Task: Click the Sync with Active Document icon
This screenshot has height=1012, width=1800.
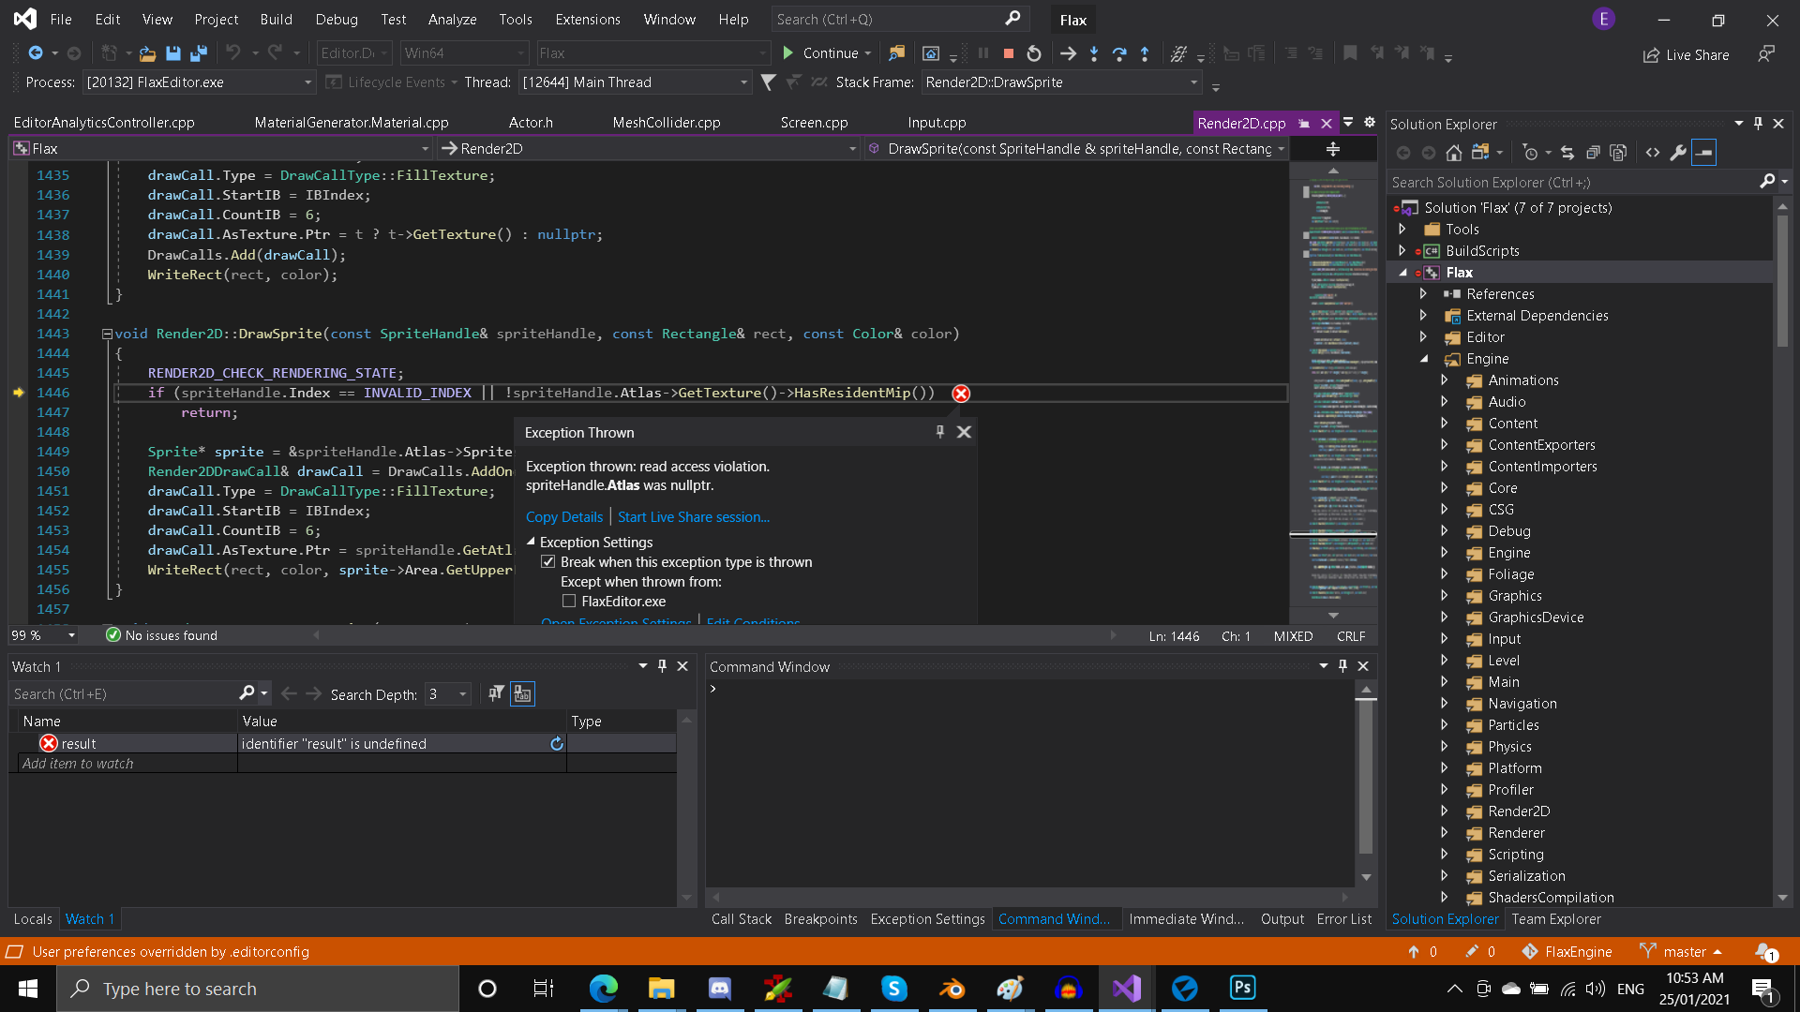Action: pos(1567,153)
